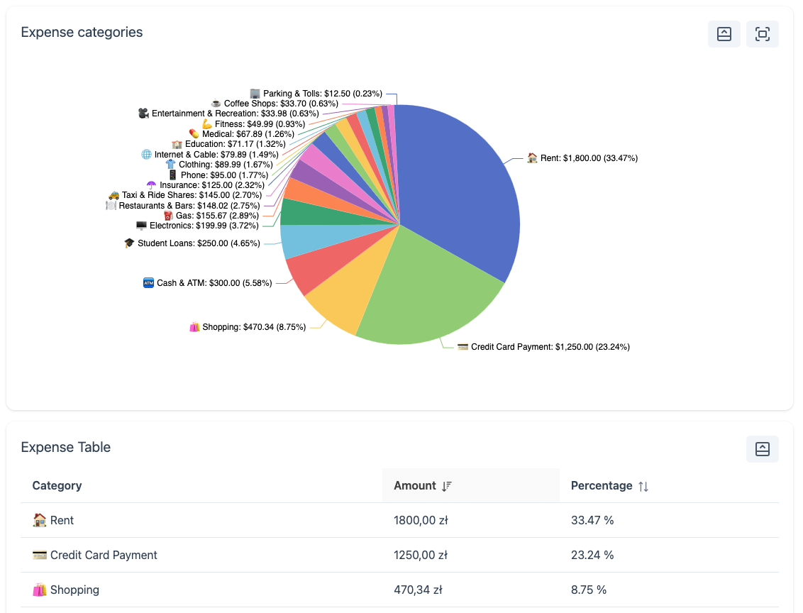Click the taxi icon near Taxi & Ride Shares

coord(114,194)
